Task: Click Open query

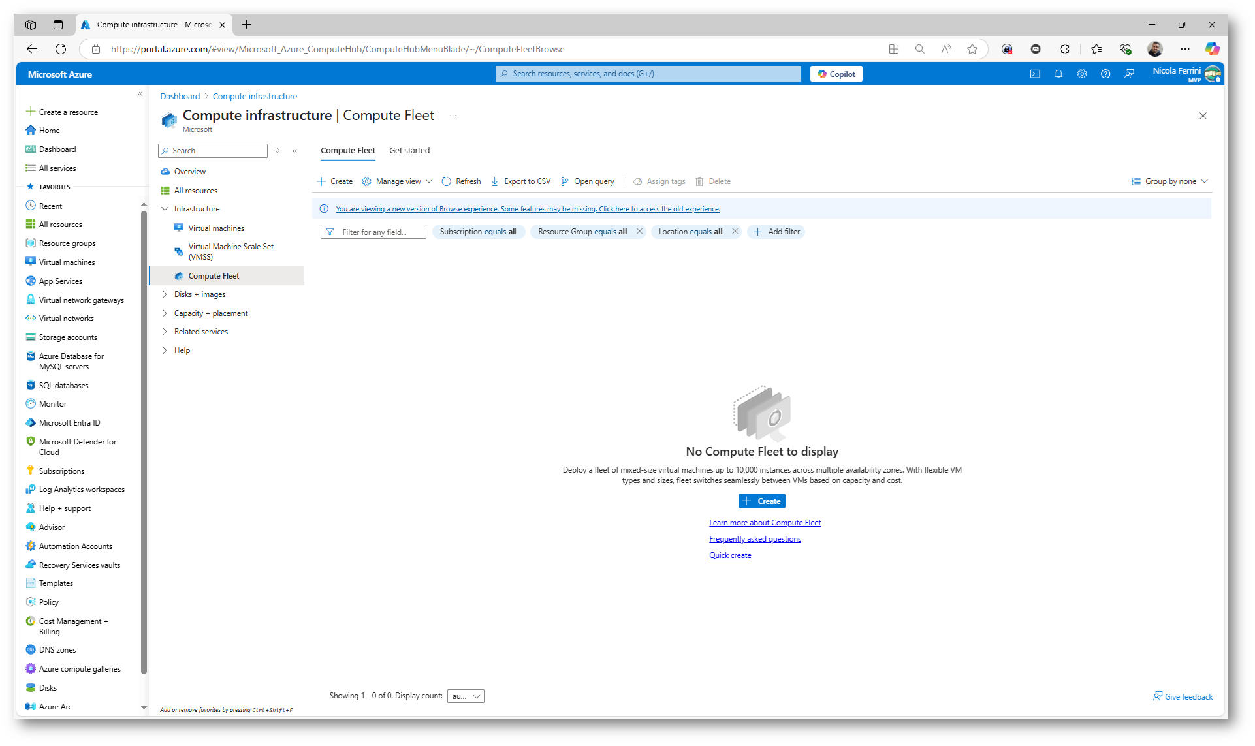Action: (x=587, y=181)
